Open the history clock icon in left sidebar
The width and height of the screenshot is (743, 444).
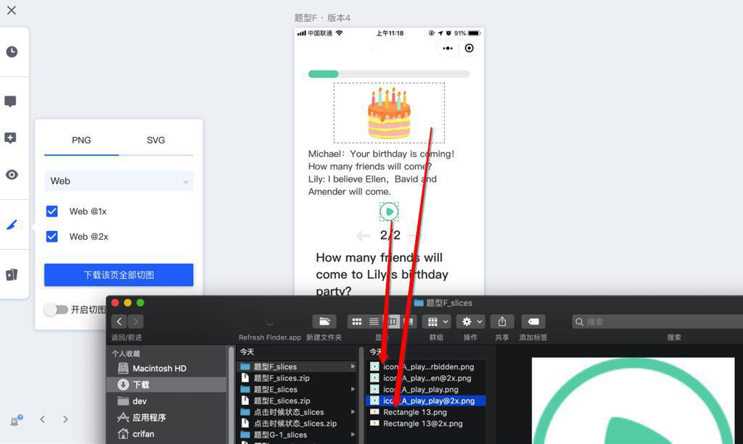12,51
